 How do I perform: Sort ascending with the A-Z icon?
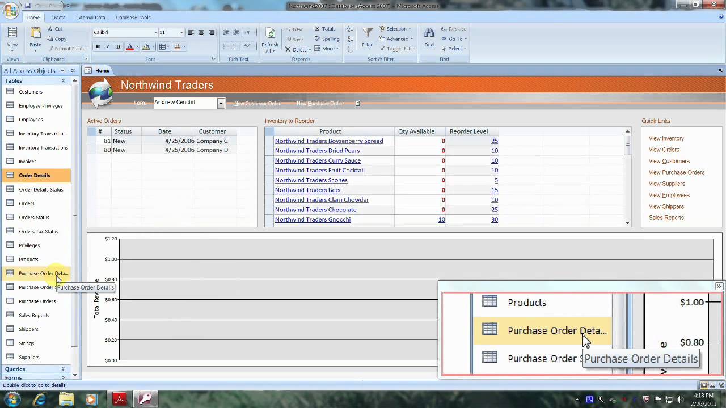tap(350, 29)
